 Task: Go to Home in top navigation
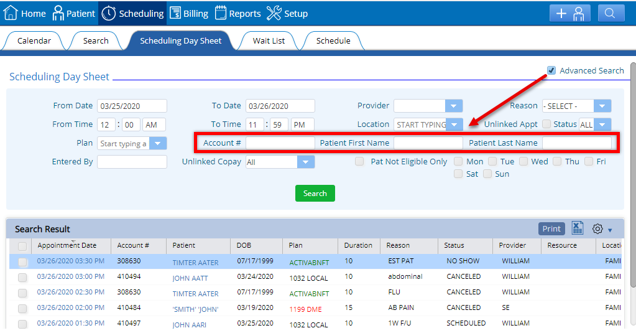(x=25, y=14)
